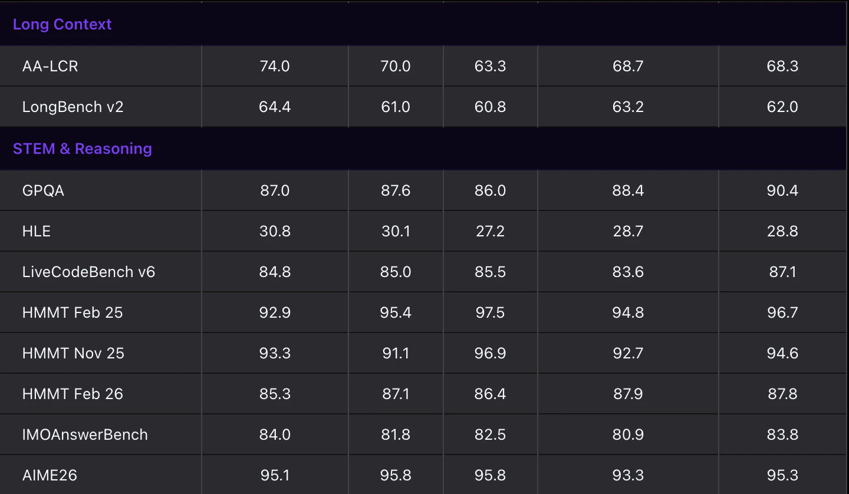
Task: Click the AIME26 row label
Action: tap(50, 475)
